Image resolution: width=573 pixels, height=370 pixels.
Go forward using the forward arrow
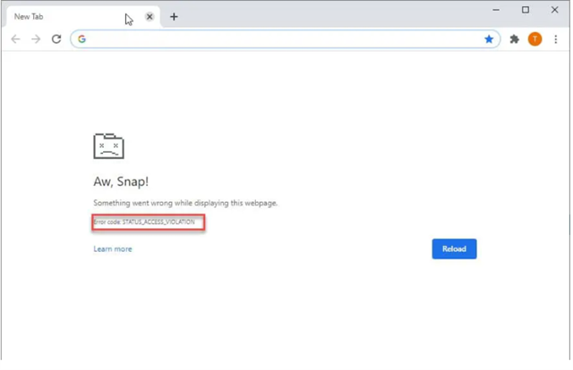point(36,39)
